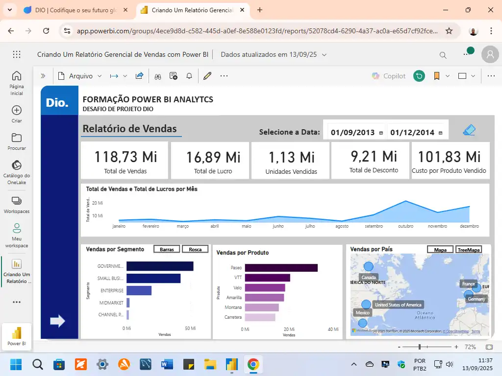502x376 pixels.
Task: Click the Paseo product bar
Action: [x=281, y=268]
